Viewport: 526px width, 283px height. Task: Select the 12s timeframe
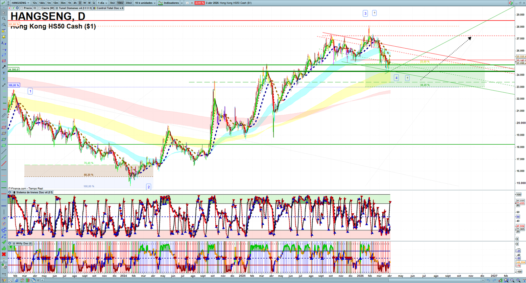pyautogui.click(x=35, y=3)
